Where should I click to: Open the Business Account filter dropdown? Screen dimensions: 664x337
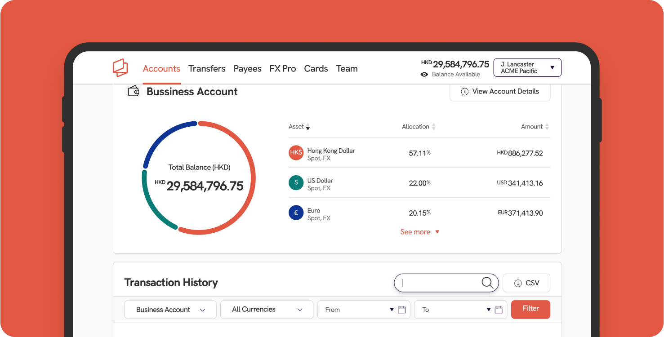pyautogui.click(x=170, y=310)
